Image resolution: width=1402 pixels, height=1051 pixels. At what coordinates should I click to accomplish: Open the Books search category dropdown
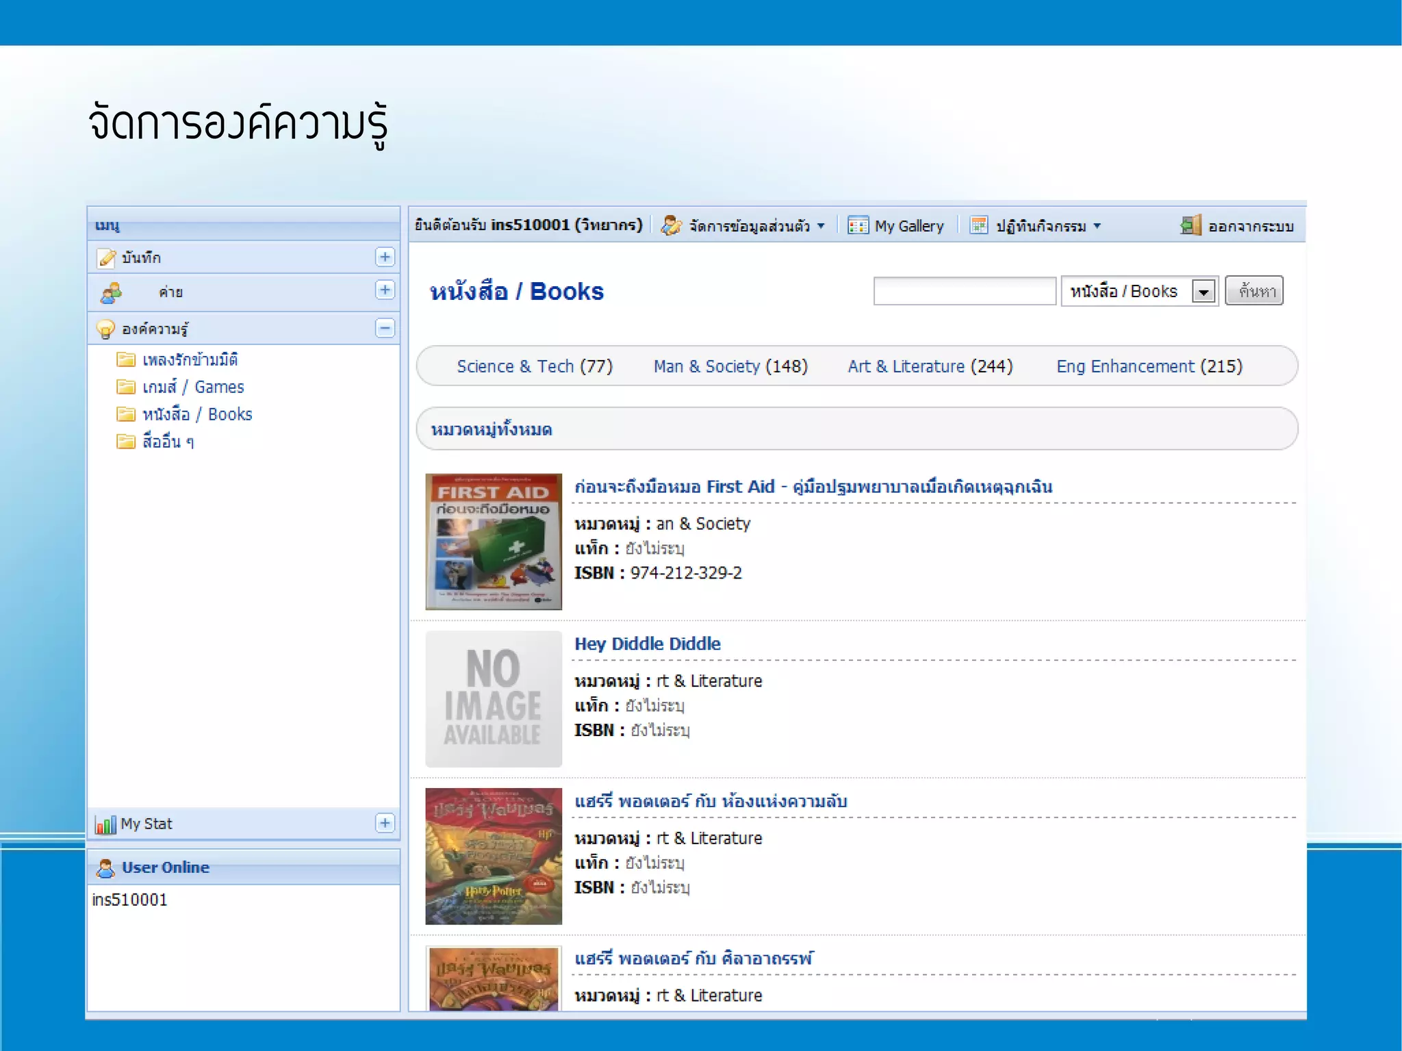tap(1203, 292)
